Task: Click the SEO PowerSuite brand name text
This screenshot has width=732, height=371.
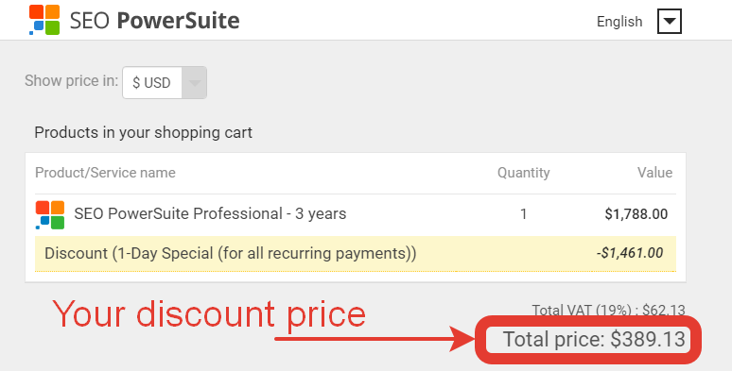Action: (x=154, y=21)
